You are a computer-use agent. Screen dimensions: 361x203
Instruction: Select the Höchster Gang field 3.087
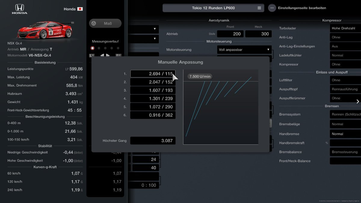pos(153,140)
